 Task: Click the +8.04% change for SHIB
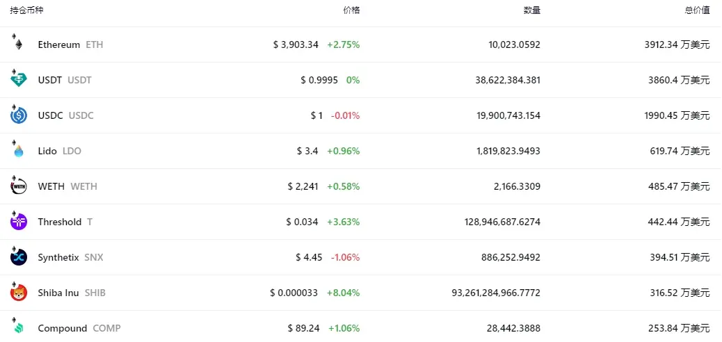click(x=344, y=293)
